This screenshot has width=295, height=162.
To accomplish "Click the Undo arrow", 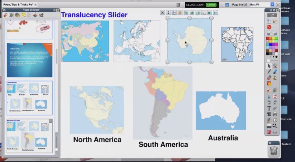I will click(269, 103).
